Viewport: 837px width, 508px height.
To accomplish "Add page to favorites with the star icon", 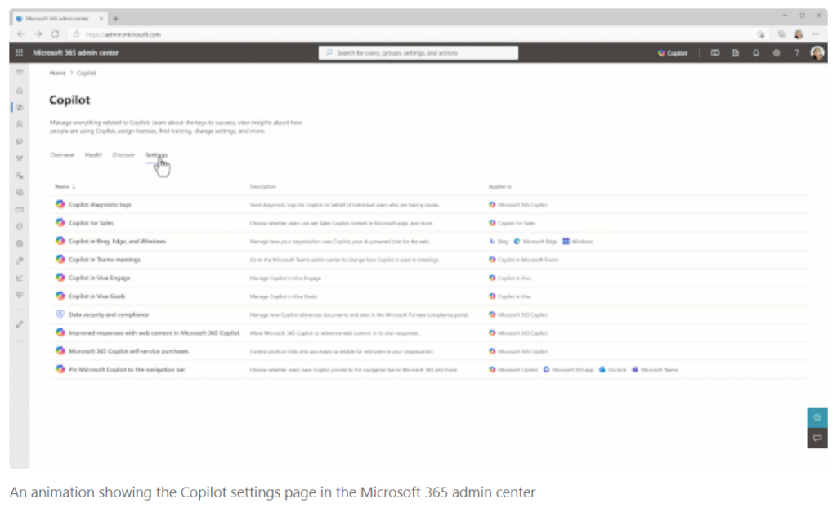I will pyautogui.click(x=761, y=34).
